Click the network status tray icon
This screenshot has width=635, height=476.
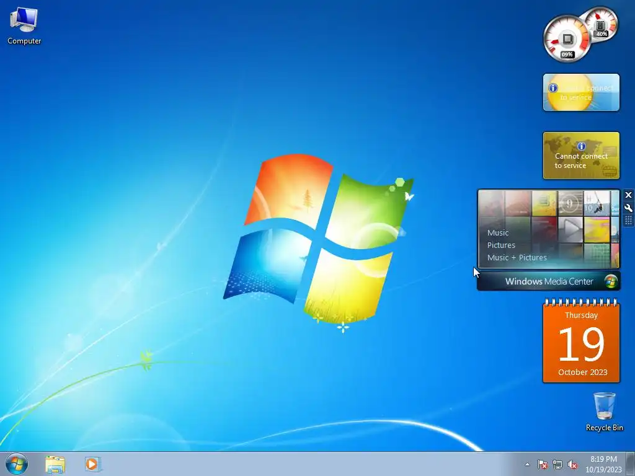click(x=557, y=464)
